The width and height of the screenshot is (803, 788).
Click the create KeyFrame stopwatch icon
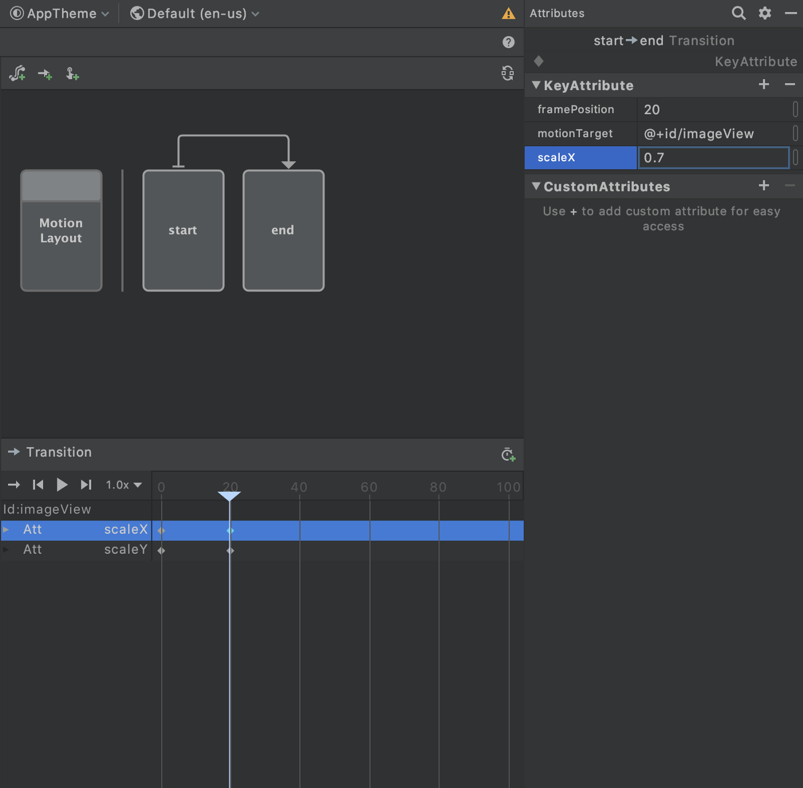(508, 455)
